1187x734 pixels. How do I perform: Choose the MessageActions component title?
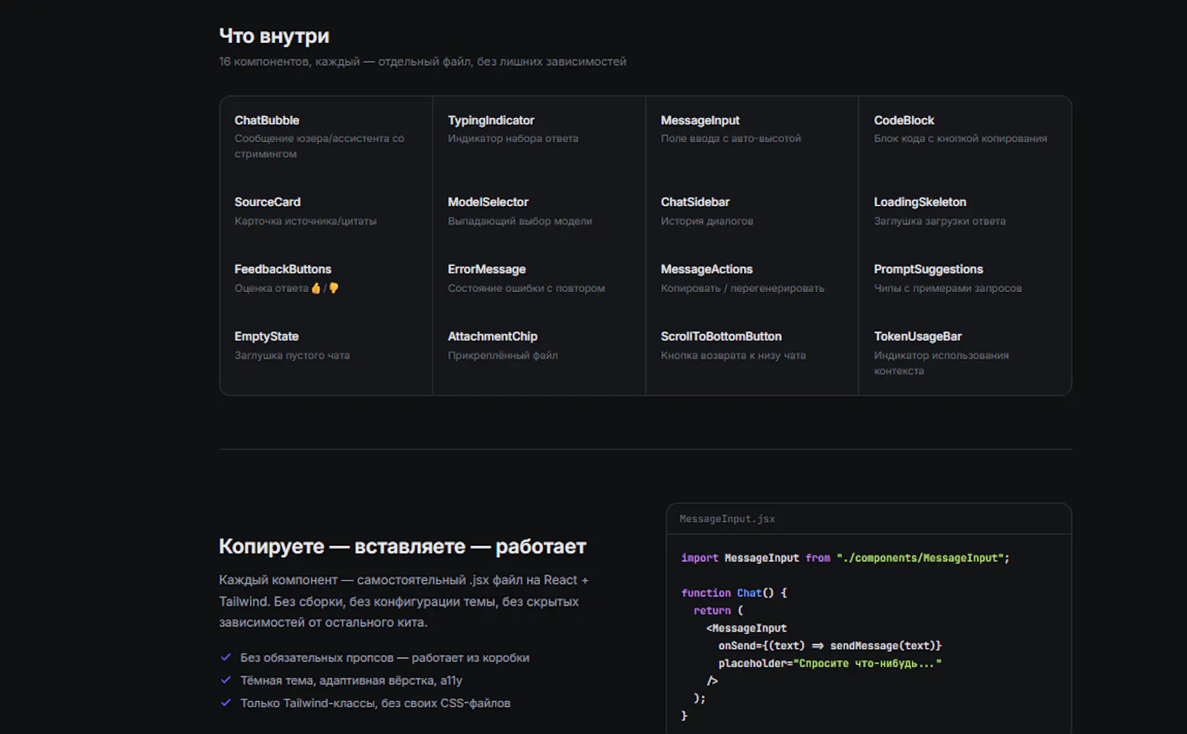click(706, 269)
